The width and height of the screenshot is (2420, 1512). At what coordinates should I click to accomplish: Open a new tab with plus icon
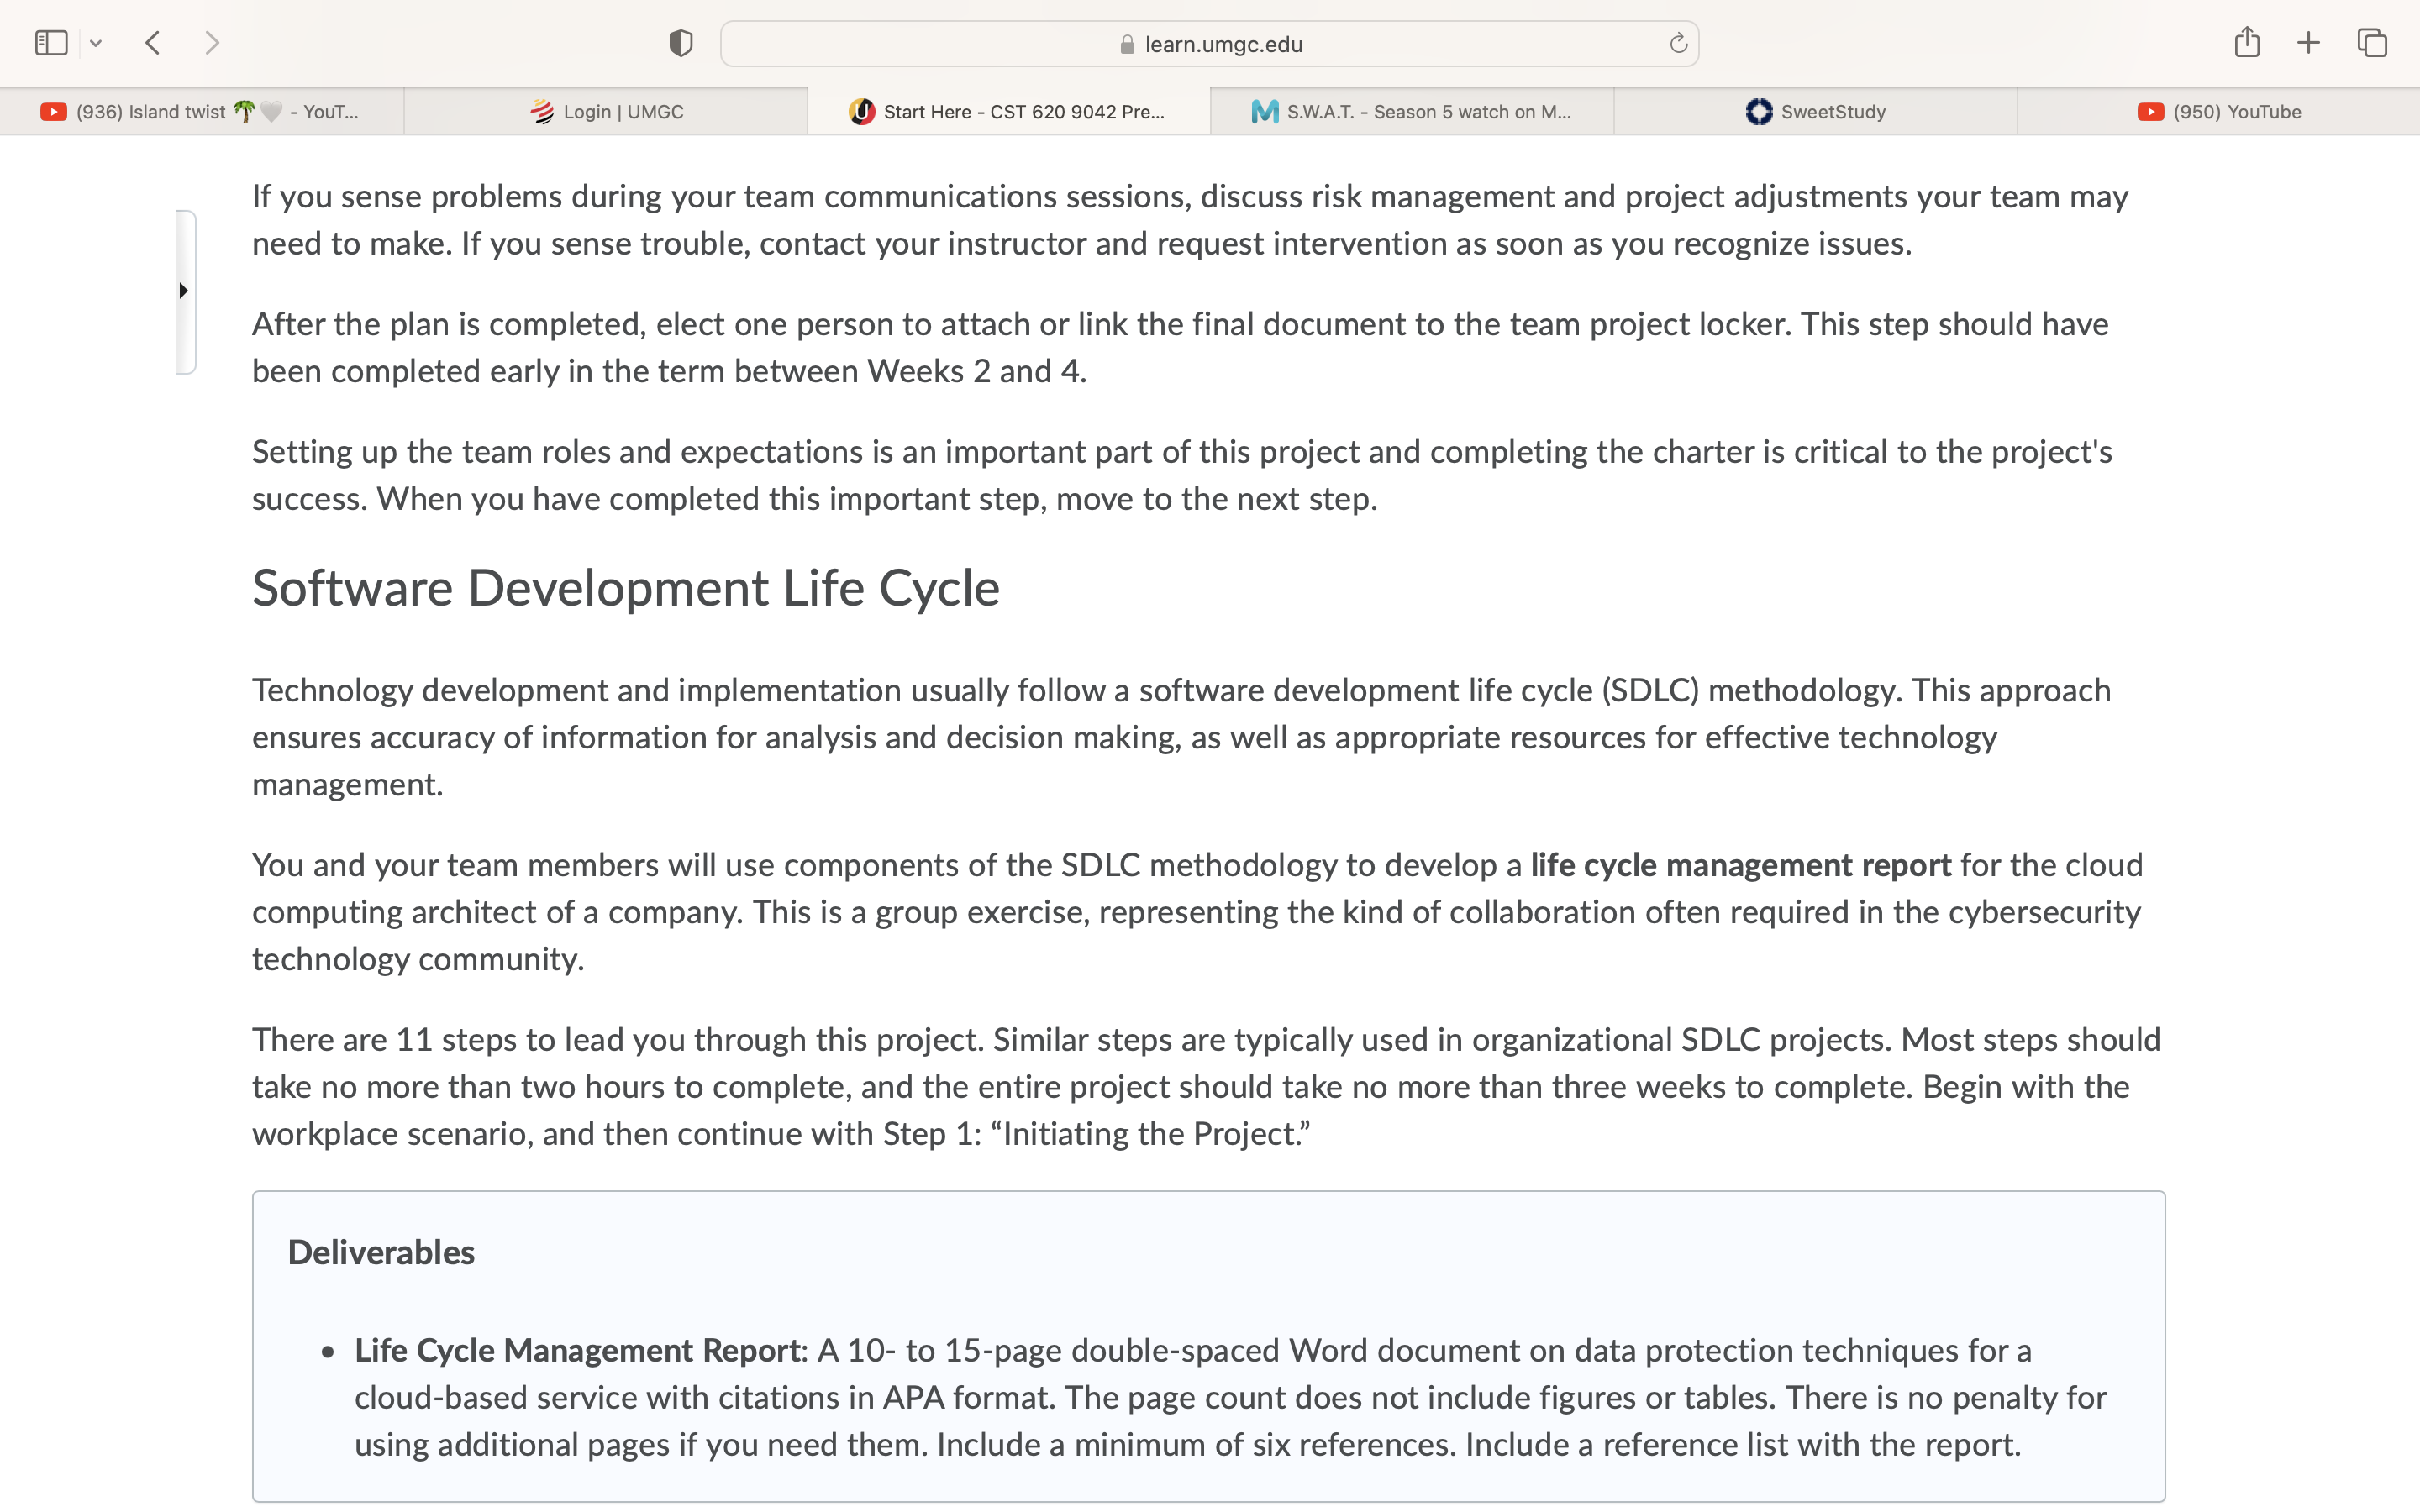2308,43
